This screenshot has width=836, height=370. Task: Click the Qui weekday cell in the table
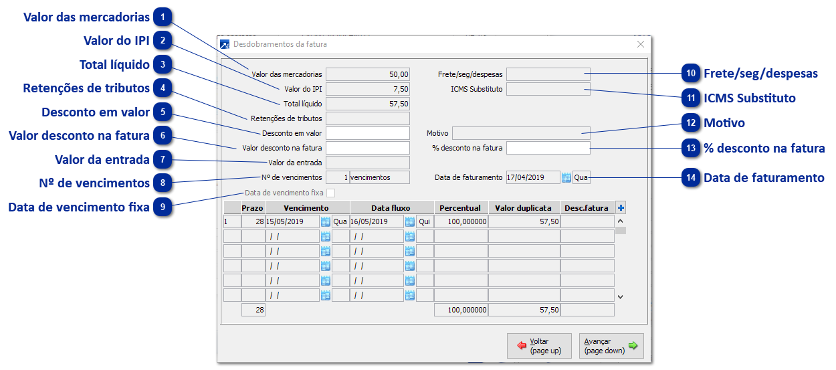pyautogui.click(x=425, y=221)
